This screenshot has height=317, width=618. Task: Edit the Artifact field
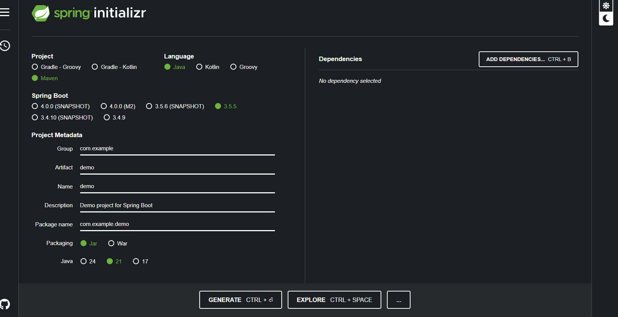pos(177,167)
